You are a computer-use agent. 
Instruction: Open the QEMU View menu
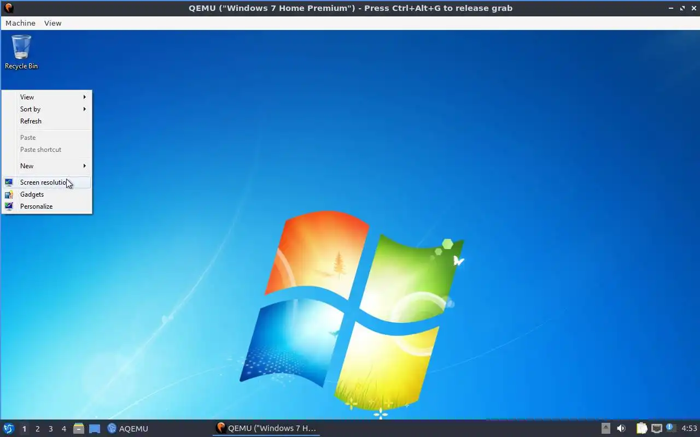[x=53, y=23]
